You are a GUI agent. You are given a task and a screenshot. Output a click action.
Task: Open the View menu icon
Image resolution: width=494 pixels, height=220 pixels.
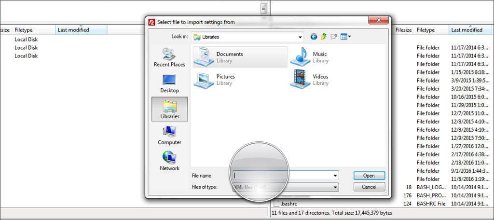345,37
